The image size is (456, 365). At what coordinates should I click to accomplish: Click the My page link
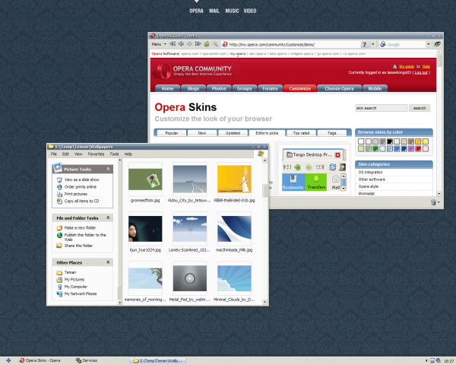pos(407,66)
